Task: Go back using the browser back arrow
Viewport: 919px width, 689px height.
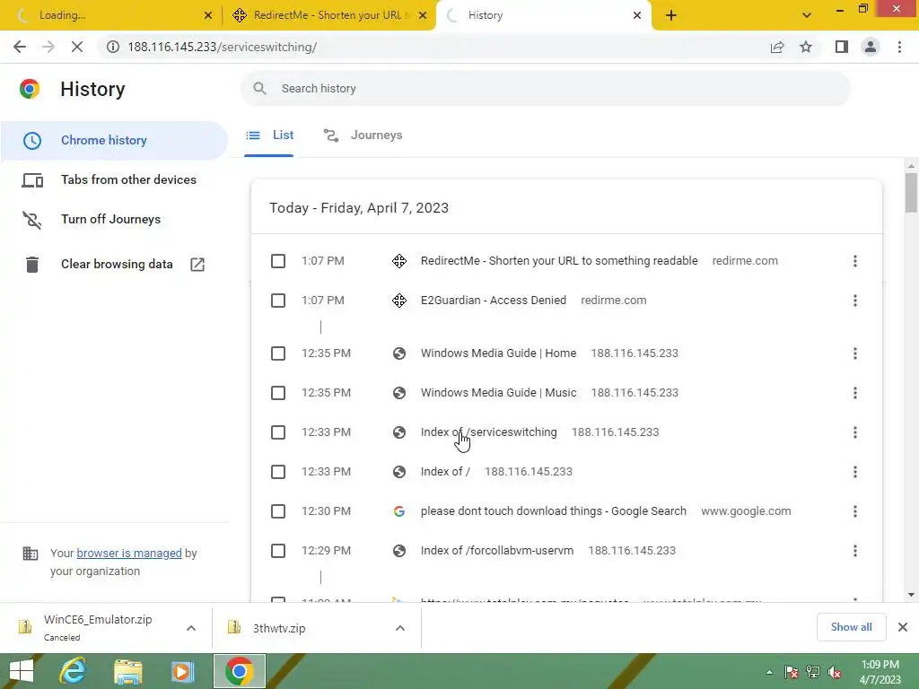Action: tap(20, 47)
